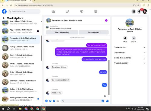The width and height of the screenshot is (151, 111).
Task: Click Fernando chat header title
Action: click(x=67, y=21)
